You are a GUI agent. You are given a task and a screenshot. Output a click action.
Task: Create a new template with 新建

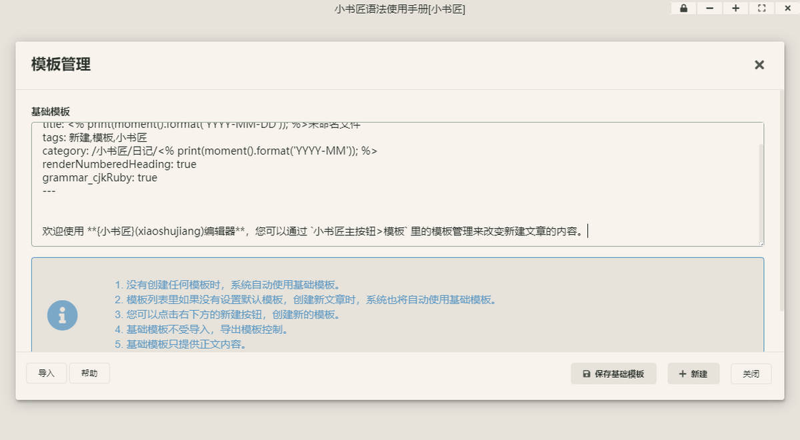point(693,374)
